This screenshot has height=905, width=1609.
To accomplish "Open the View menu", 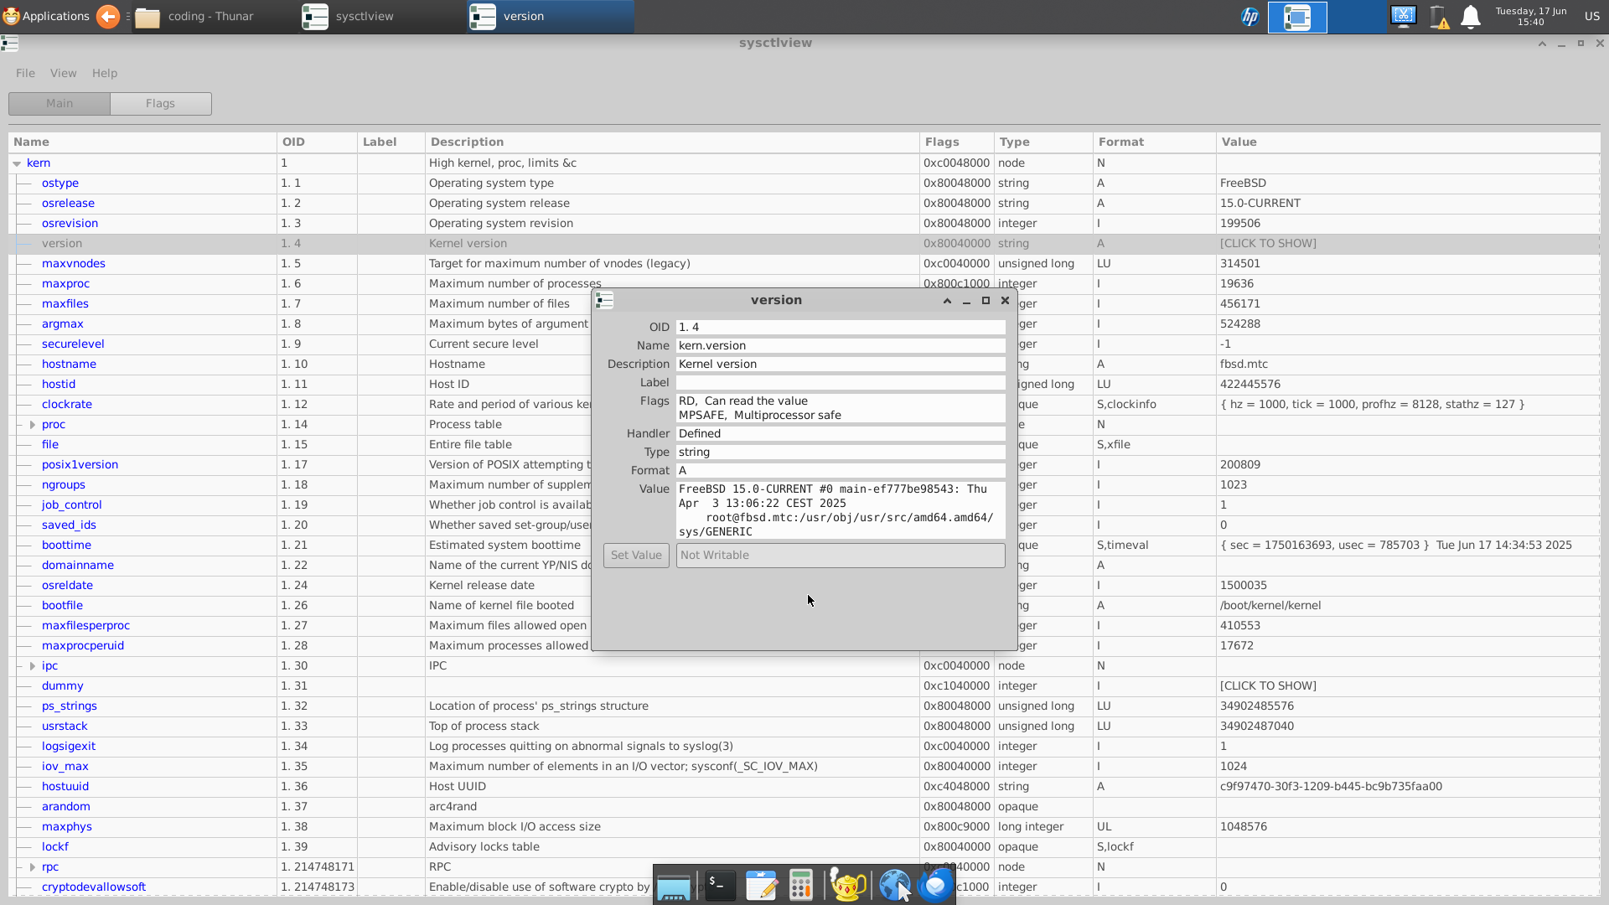I will click(63, 73).
